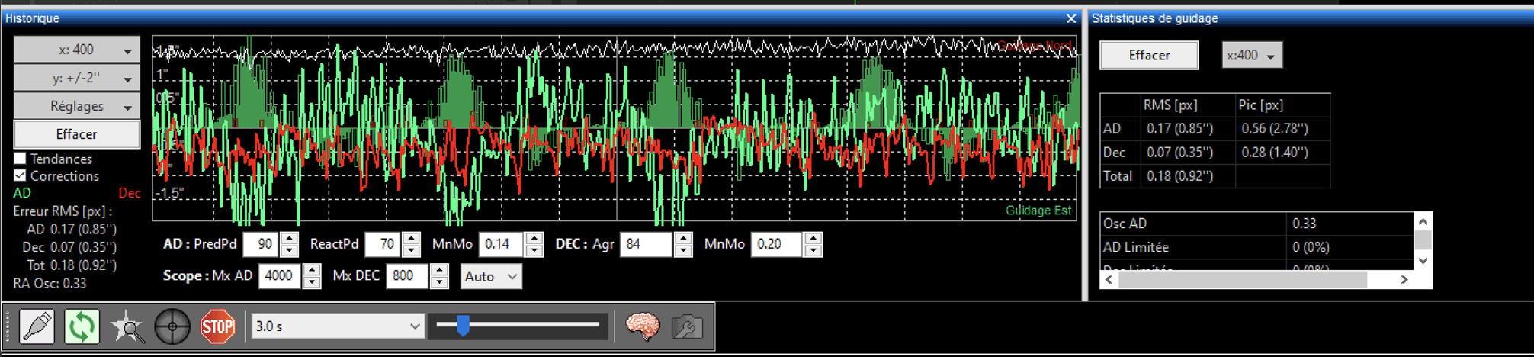This screenshot has height=357, width=1534.
Task: Open the Auto DEC mode combo box
Action: [x=491, y=276]
